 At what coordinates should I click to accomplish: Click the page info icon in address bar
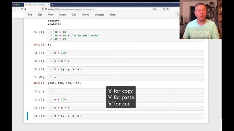coord(46,9)
